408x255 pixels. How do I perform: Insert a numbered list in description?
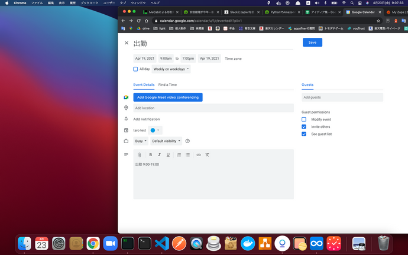coord(179,155)
